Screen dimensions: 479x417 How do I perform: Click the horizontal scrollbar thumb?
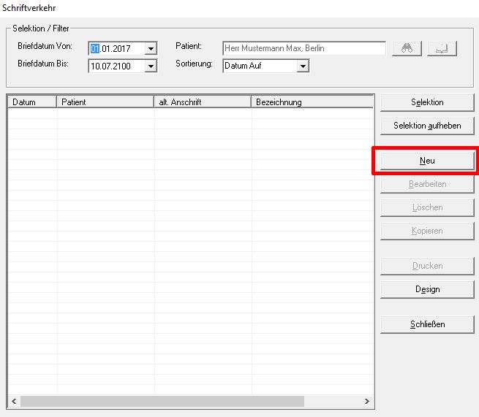161,401
